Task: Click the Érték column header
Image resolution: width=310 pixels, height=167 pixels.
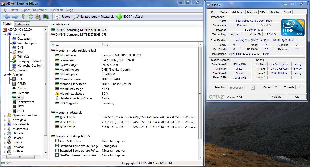Action: pos(149,45)
